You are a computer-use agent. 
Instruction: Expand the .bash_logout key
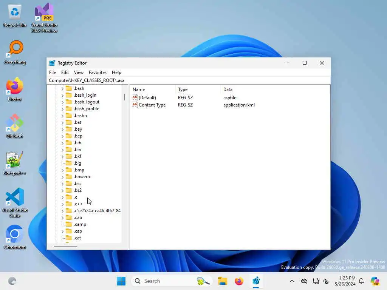(62, 102)
